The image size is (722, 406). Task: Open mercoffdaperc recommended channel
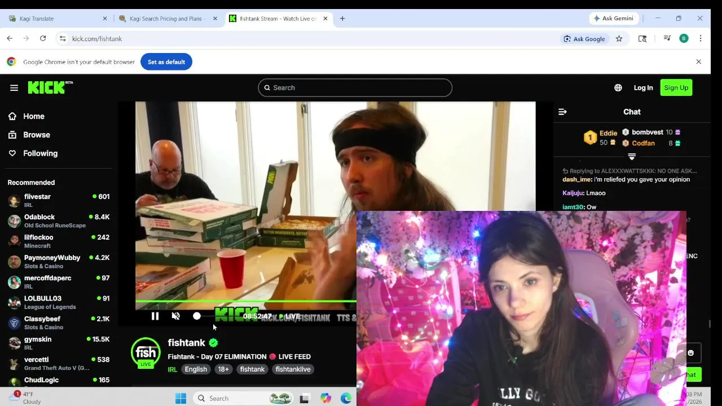coord(58,281)
